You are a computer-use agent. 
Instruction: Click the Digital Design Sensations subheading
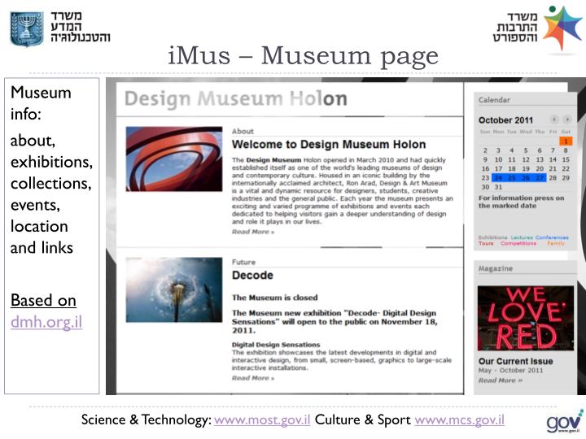click(276, 345)
